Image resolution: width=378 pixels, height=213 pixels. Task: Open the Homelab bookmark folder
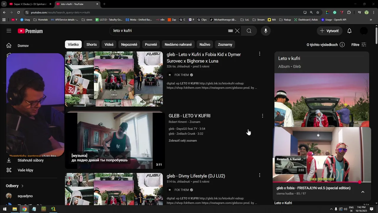click(x=40, y=20)
